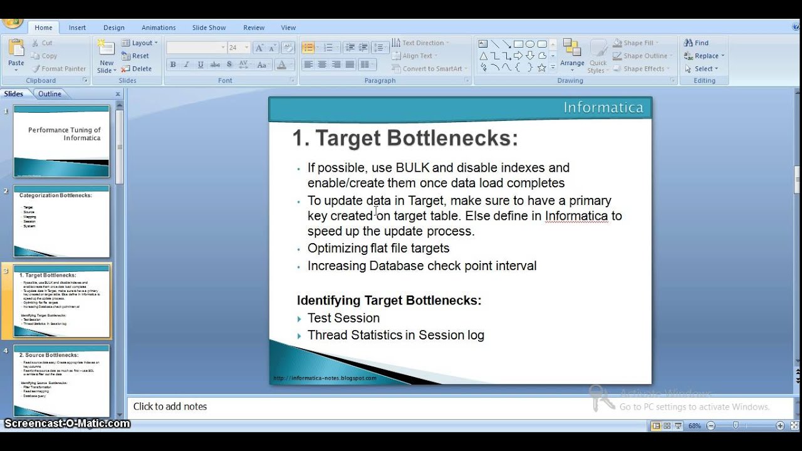Image resolution: width=802 pixels, height=451 pixels.
Task: Open the Shape Effects menu
Action: click(x=642, y=69)
